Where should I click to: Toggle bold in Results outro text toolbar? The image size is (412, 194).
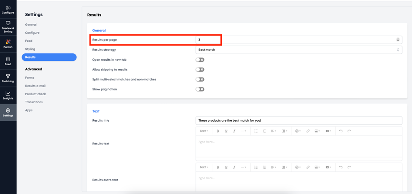217,167
